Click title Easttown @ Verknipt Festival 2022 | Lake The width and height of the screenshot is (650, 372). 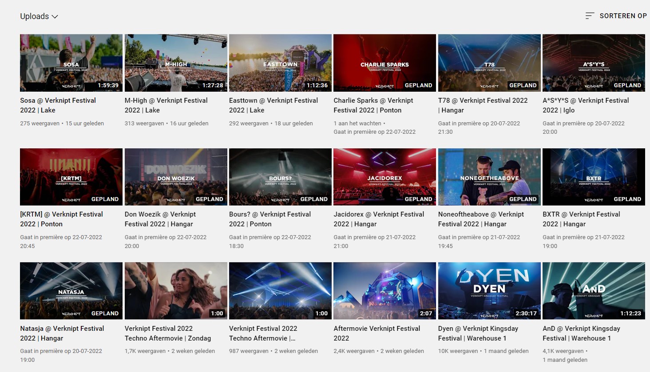273,105
